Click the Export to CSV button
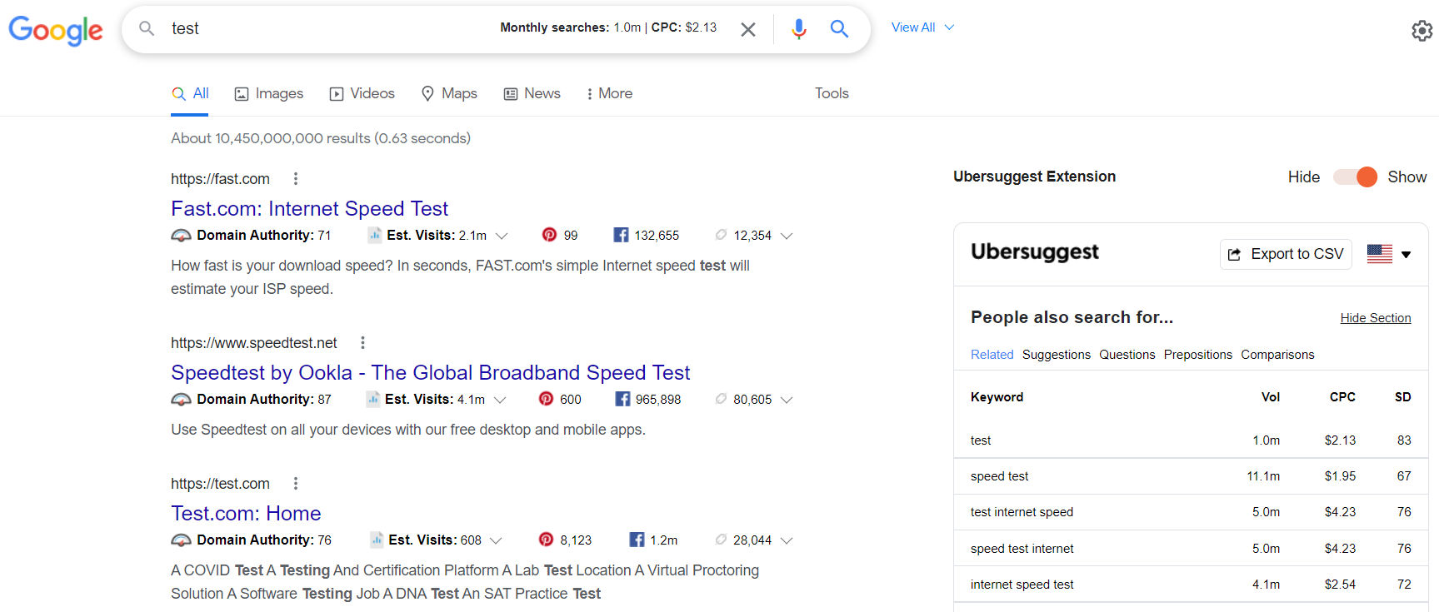This screenshot has height=612, width=1439. tap(1286, 254)
